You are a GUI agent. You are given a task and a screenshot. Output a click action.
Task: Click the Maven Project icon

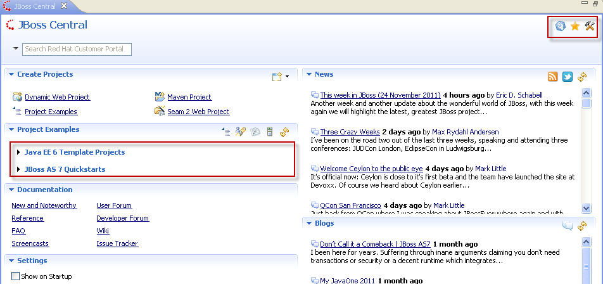[x=160, y=96]
